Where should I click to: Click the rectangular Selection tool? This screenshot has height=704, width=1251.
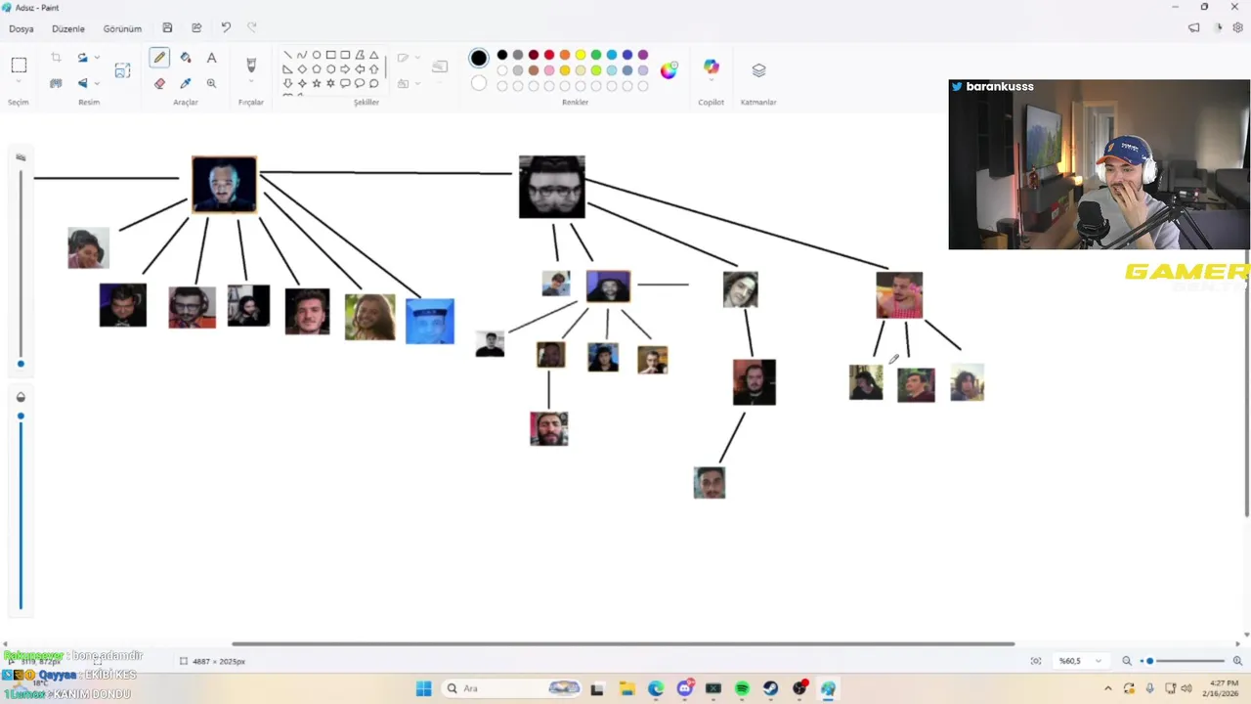19,66
